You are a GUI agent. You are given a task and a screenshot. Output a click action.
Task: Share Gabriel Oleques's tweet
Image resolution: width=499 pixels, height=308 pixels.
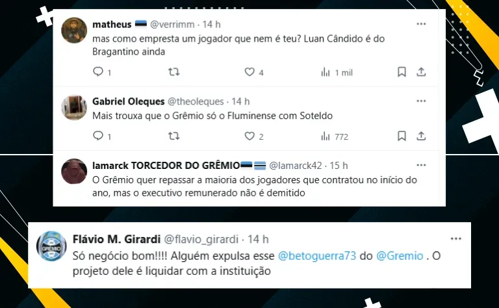(x=421, y=136)
